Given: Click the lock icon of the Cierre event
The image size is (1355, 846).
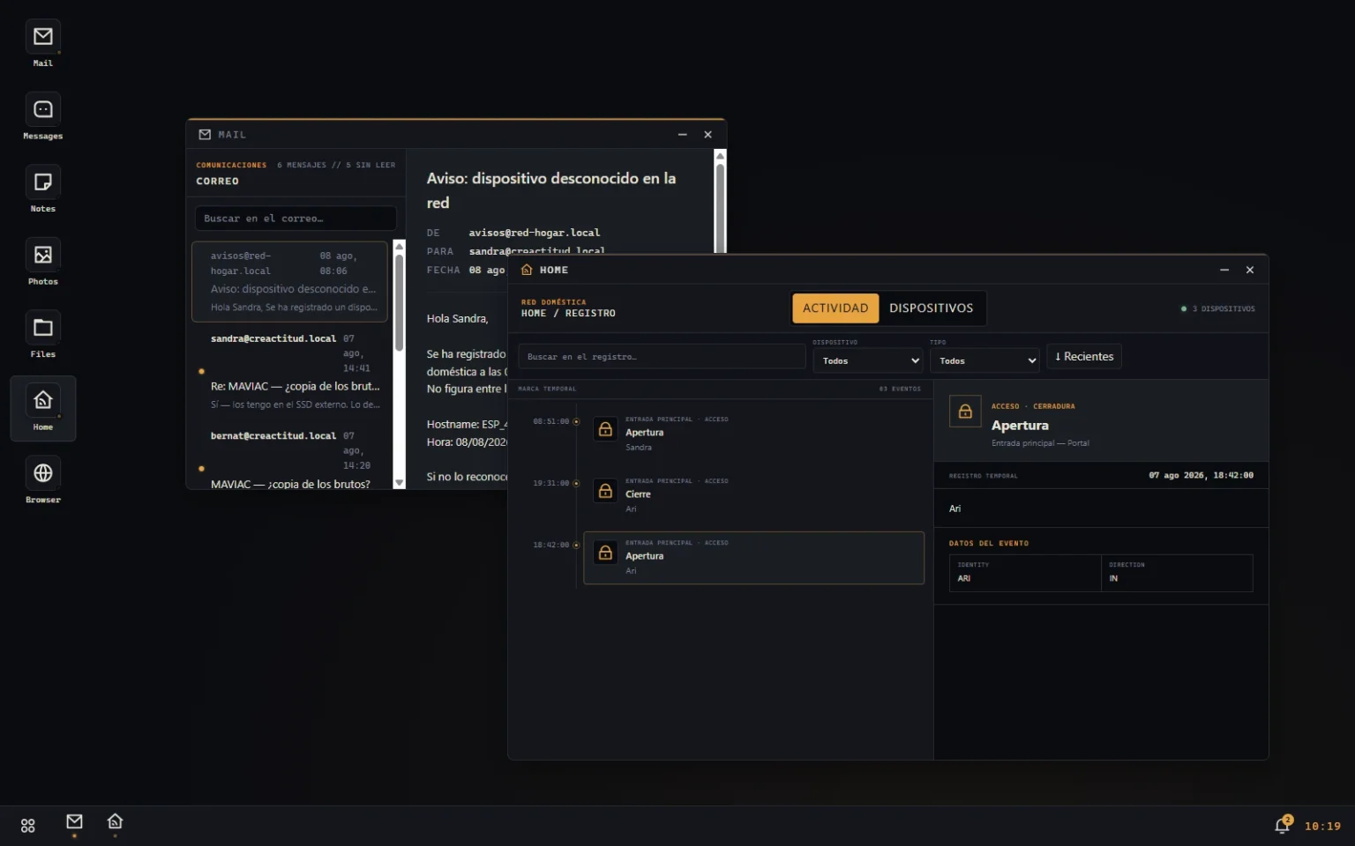Looking at the screenshot, I should [605, 491].
